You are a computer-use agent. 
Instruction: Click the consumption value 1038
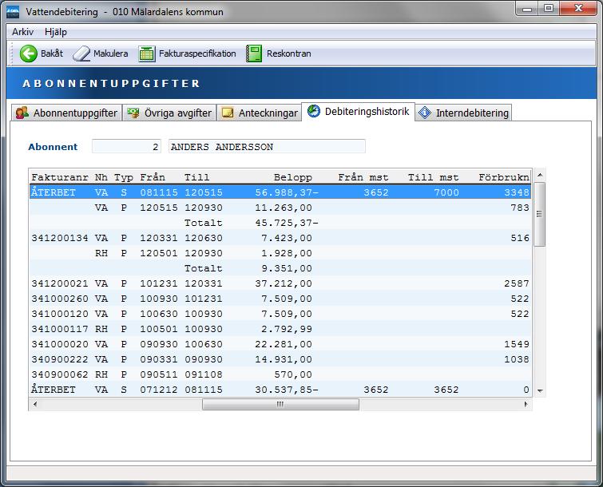(x=517, y=359)
